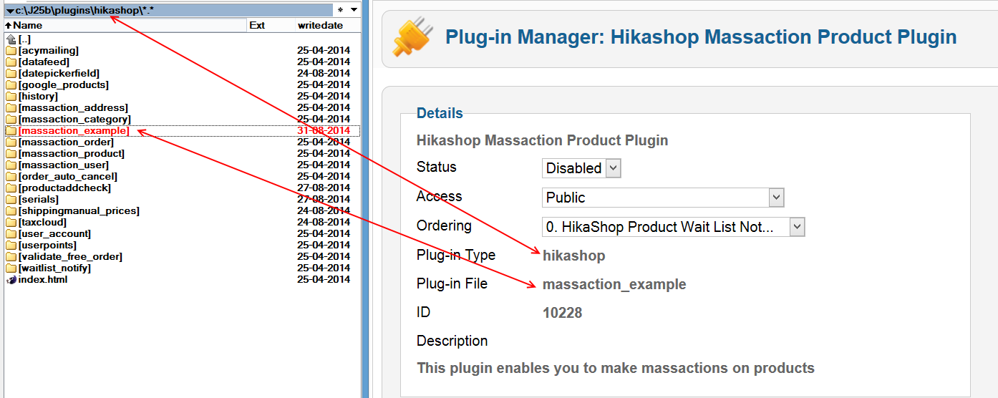Select the history folder icon
998x398 pixels.
[11, 97]
